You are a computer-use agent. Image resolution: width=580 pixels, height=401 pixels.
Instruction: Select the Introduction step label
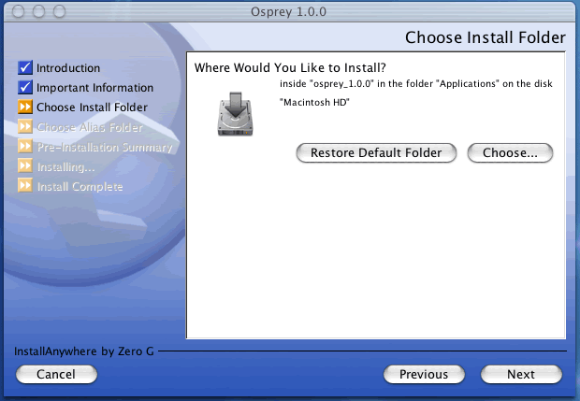coord(68,68)
